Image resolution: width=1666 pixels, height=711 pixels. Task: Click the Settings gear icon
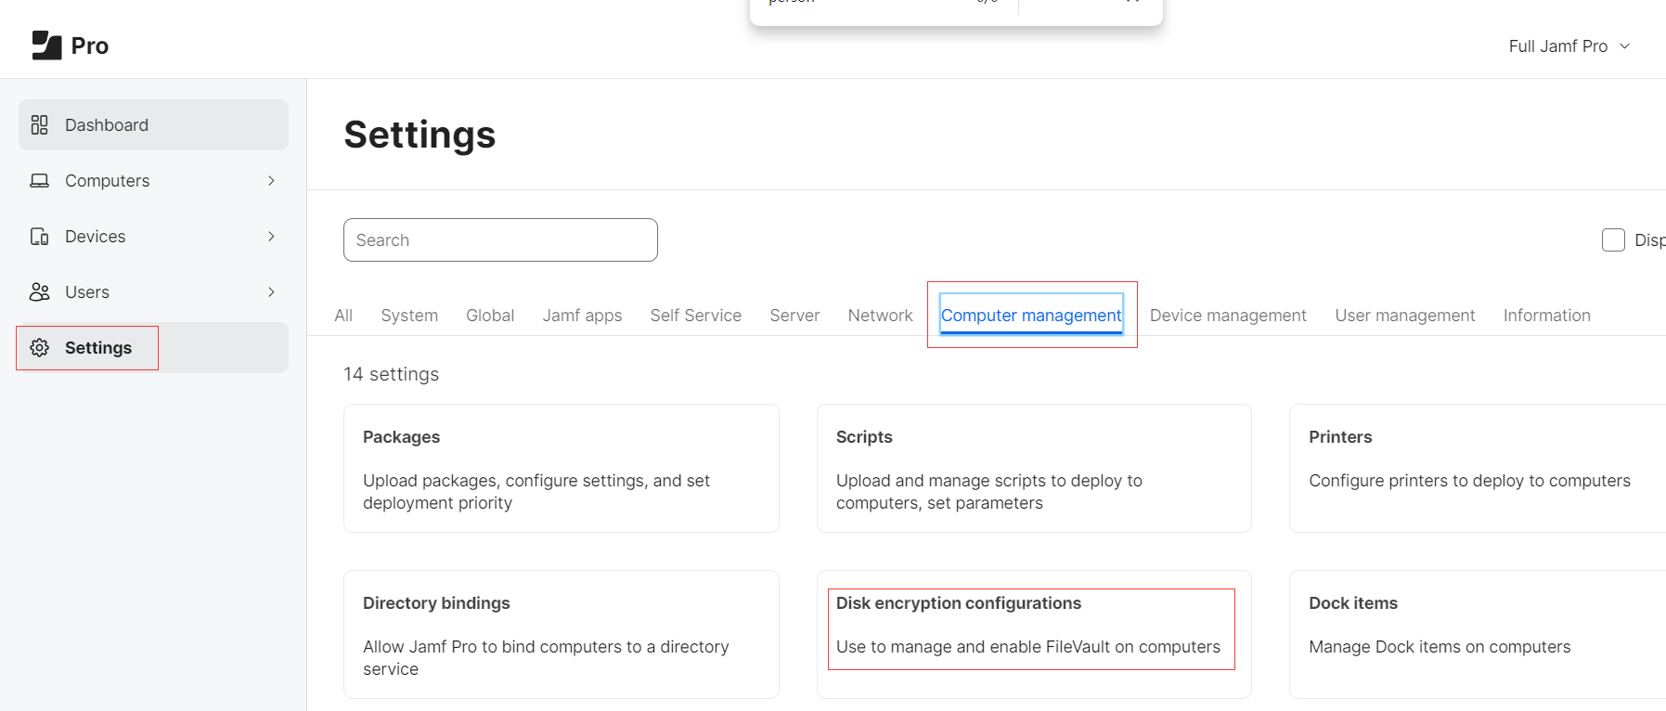click(39, 347)
